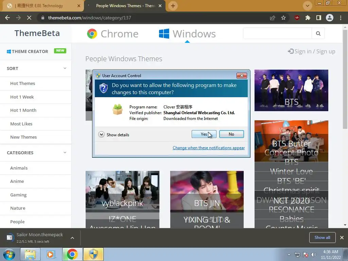The width and height of the screenshot is (348, 261).
Task: Select Hot Themes sort option
Action: click(23, 84)
